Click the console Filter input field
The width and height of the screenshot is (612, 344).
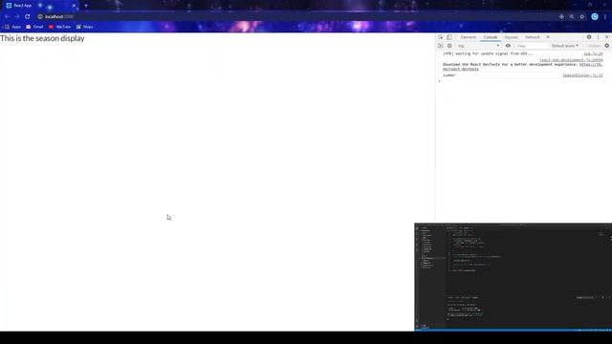pos(532,46)
